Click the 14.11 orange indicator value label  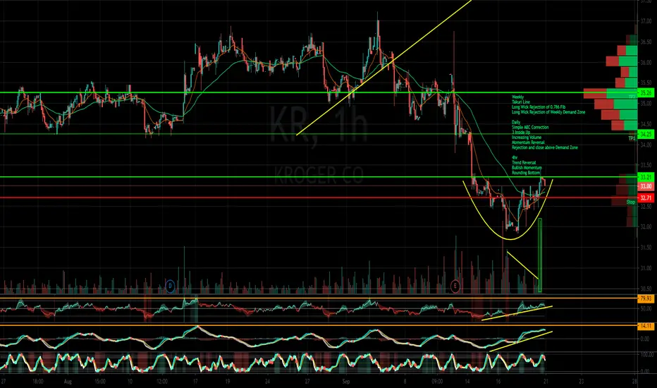tap(645, 325)
